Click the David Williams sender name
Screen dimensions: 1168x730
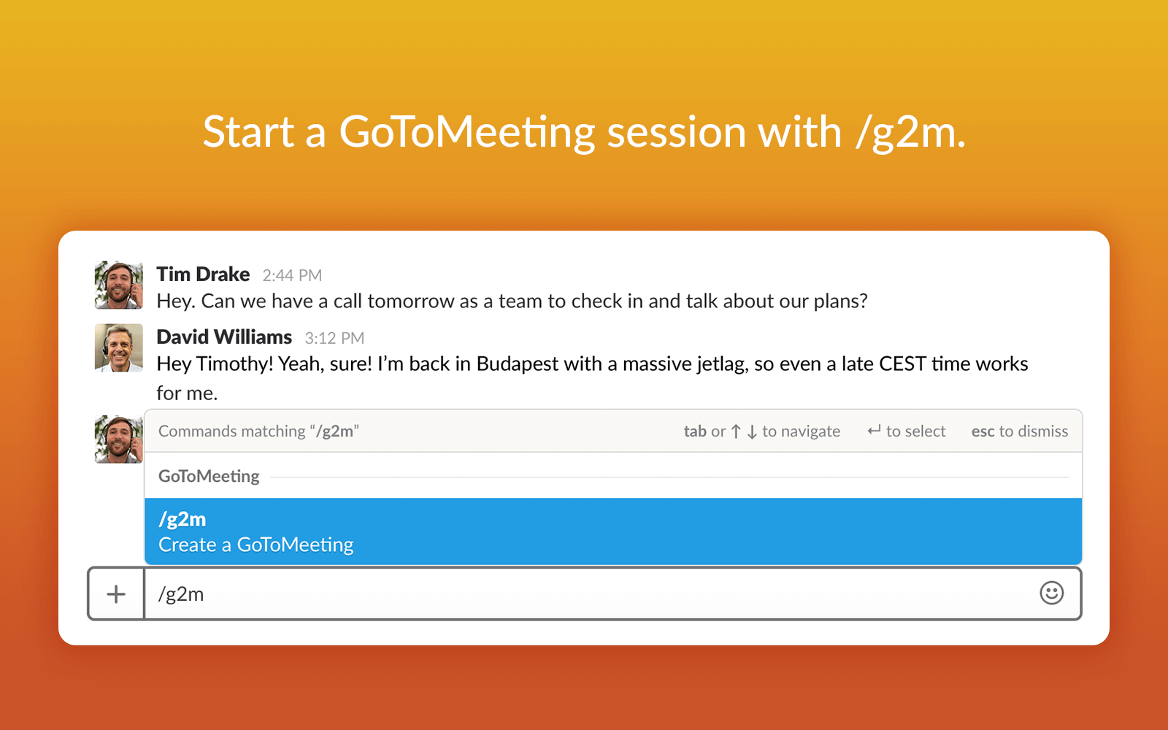pos(224,337)
